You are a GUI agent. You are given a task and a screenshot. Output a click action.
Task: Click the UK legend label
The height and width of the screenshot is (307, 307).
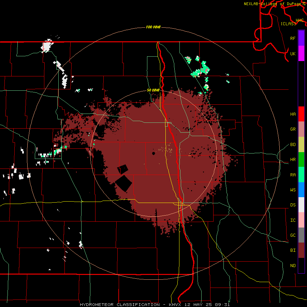click(293, 54)
